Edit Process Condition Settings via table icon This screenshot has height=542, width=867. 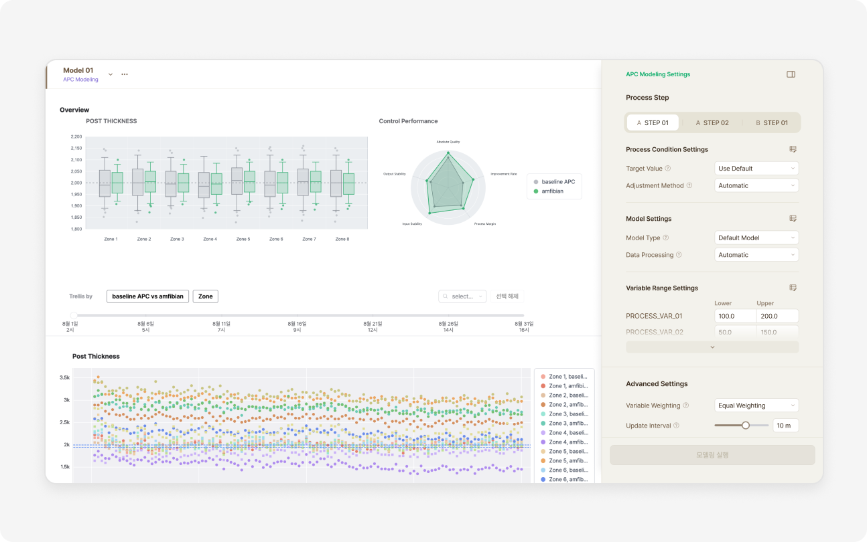793,149
